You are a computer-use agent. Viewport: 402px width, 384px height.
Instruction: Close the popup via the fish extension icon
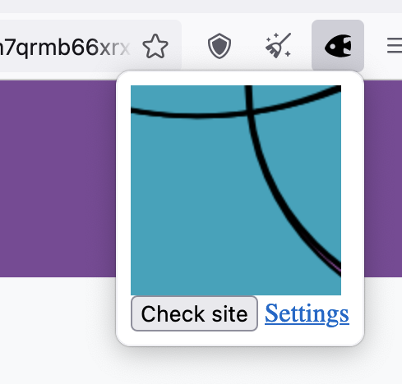pos(338,46)
